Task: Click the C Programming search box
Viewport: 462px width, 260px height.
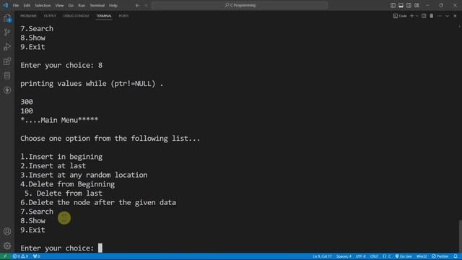Action: (240, 5)
